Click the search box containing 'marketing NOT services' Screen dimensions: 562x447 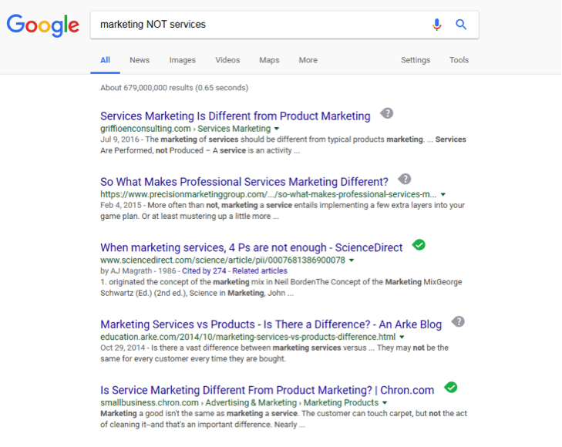(x=258, y=25)
